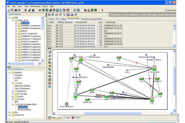Open help with the red question mark icon

click(x=102, y=10)
